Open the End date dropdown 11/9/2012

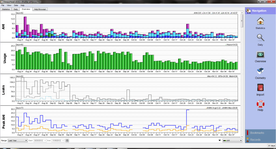pos(58,140)
